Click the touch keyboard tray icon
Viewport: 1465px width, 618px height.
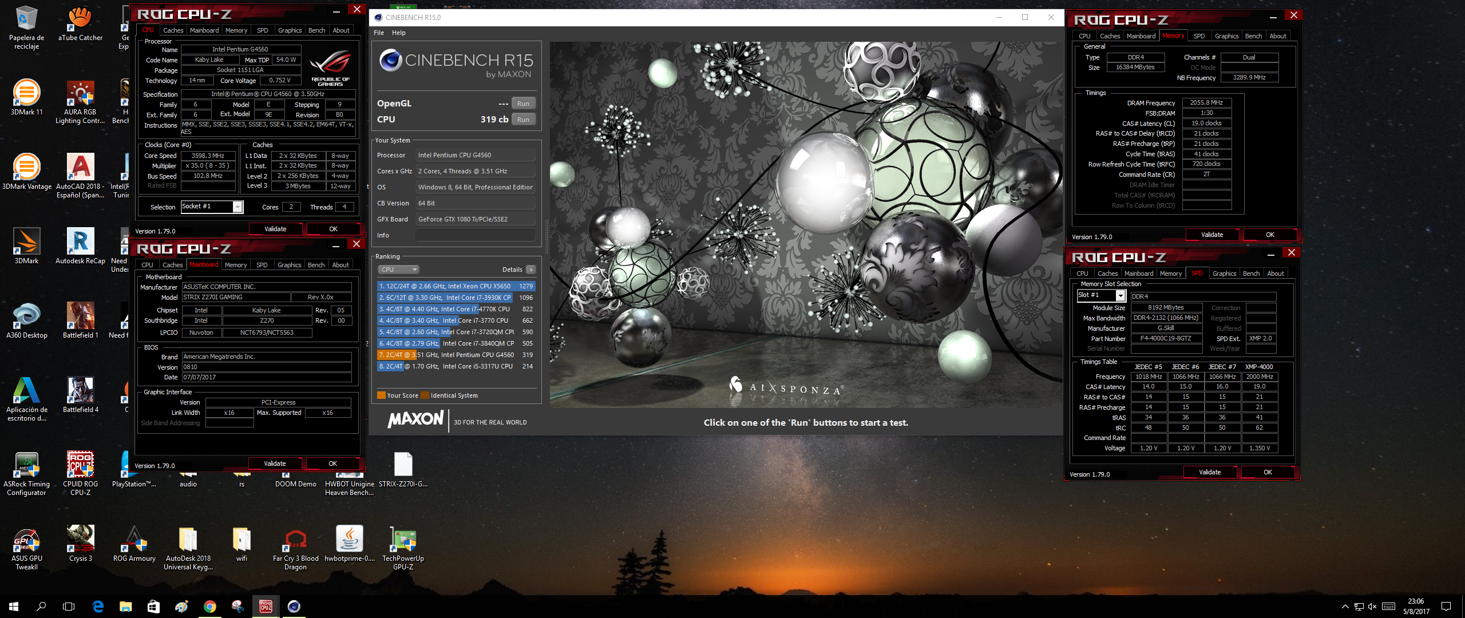(1388, 607)
